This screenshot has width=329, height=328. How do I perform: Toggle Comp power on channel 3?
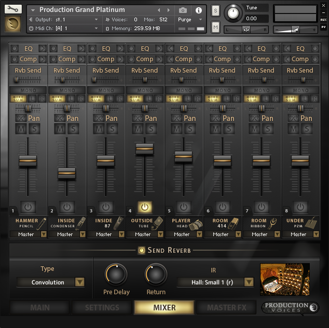(x=92, y=59)
